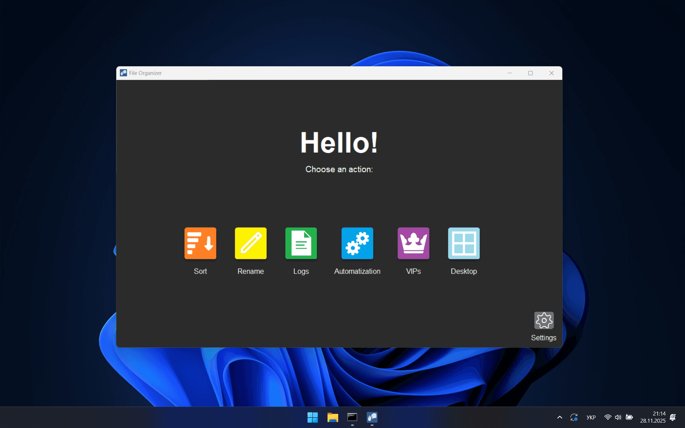
Task: Open the green Logs document icon
Action: [301, 243]
